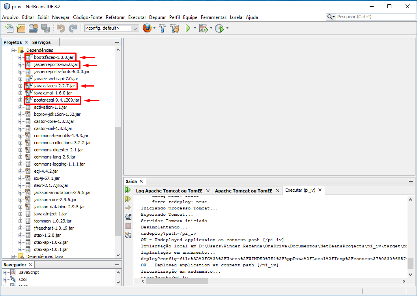
Task: Click the yellow re-run with goals icon
Action: (x=128, y=198)
